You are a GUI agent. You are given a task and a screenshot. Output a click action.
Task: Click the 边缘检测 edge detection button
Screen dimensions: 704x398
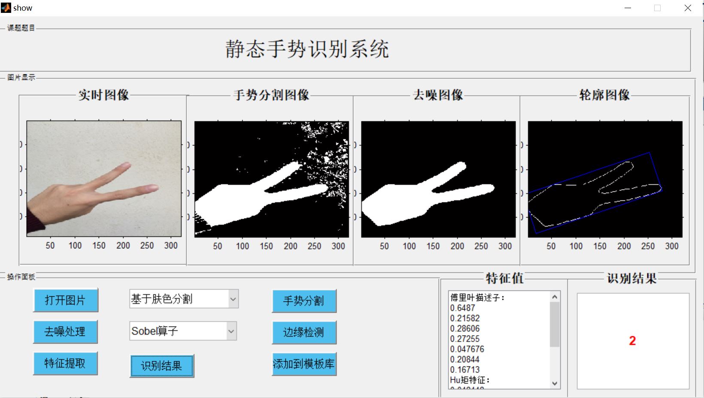point(303,332)
